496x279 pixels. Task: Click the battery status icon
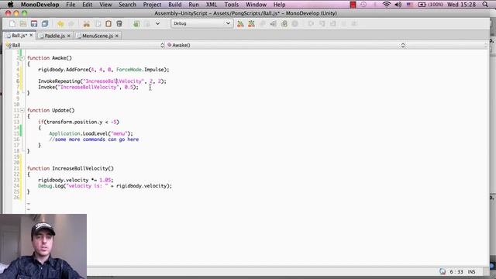click(x=422, y=5)
